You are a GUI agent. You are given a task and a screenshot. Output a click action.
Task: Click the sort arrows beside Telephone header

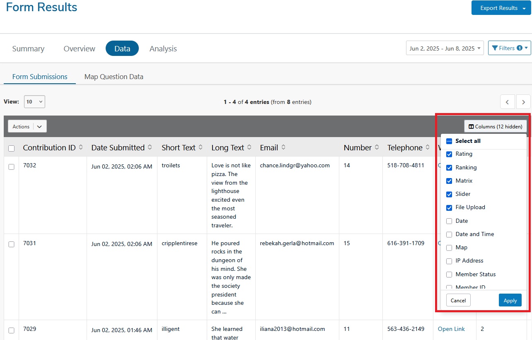coord(428,147)
